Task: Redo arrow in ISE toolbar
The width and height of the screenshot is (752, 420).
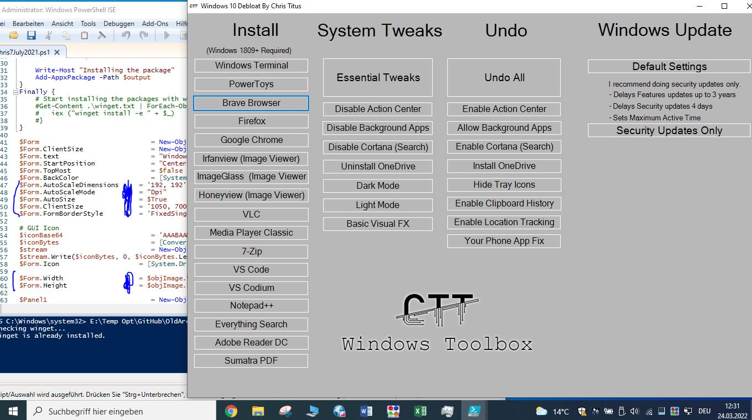Action: point(143,35)
